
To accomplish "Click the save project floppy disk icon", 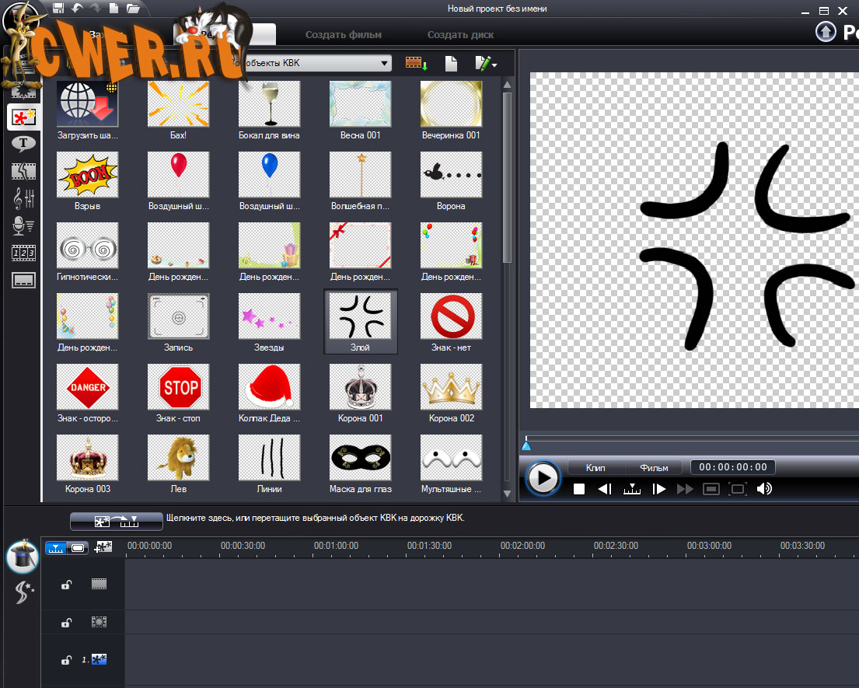I will pos(58,9).
